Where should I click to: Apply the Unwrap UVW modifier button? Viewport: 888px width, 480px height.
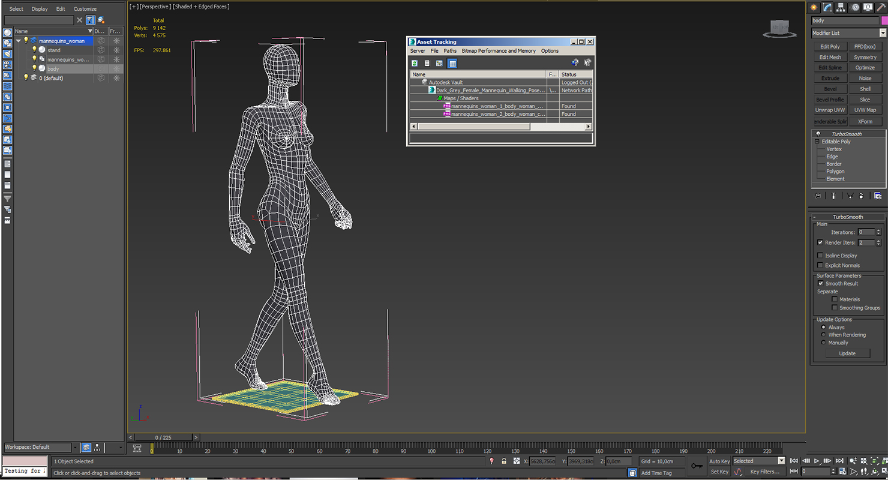pyautogui.click(x=830, y=110)
